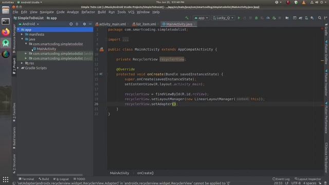The image size is (329, 185).
Task: Toggle the Device File Explorer side tab
Action: click(326, 158)
